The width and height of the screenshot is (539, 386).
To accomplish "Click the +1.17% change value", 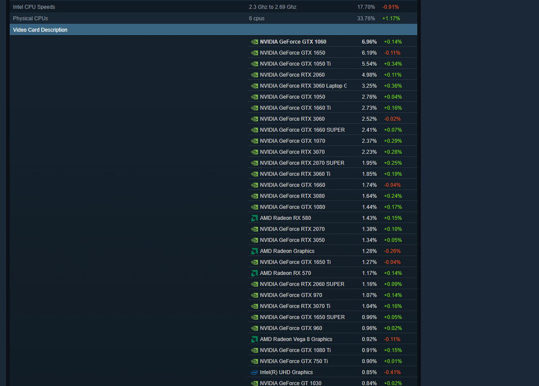I will click(x=391, y=18).
